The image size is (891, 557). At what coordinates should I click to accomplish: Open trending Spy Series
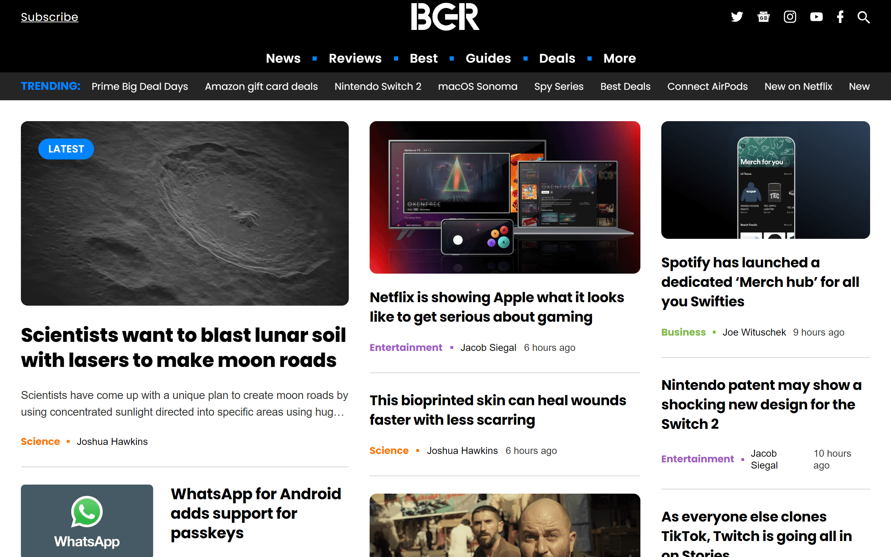[x=559, y=86]
